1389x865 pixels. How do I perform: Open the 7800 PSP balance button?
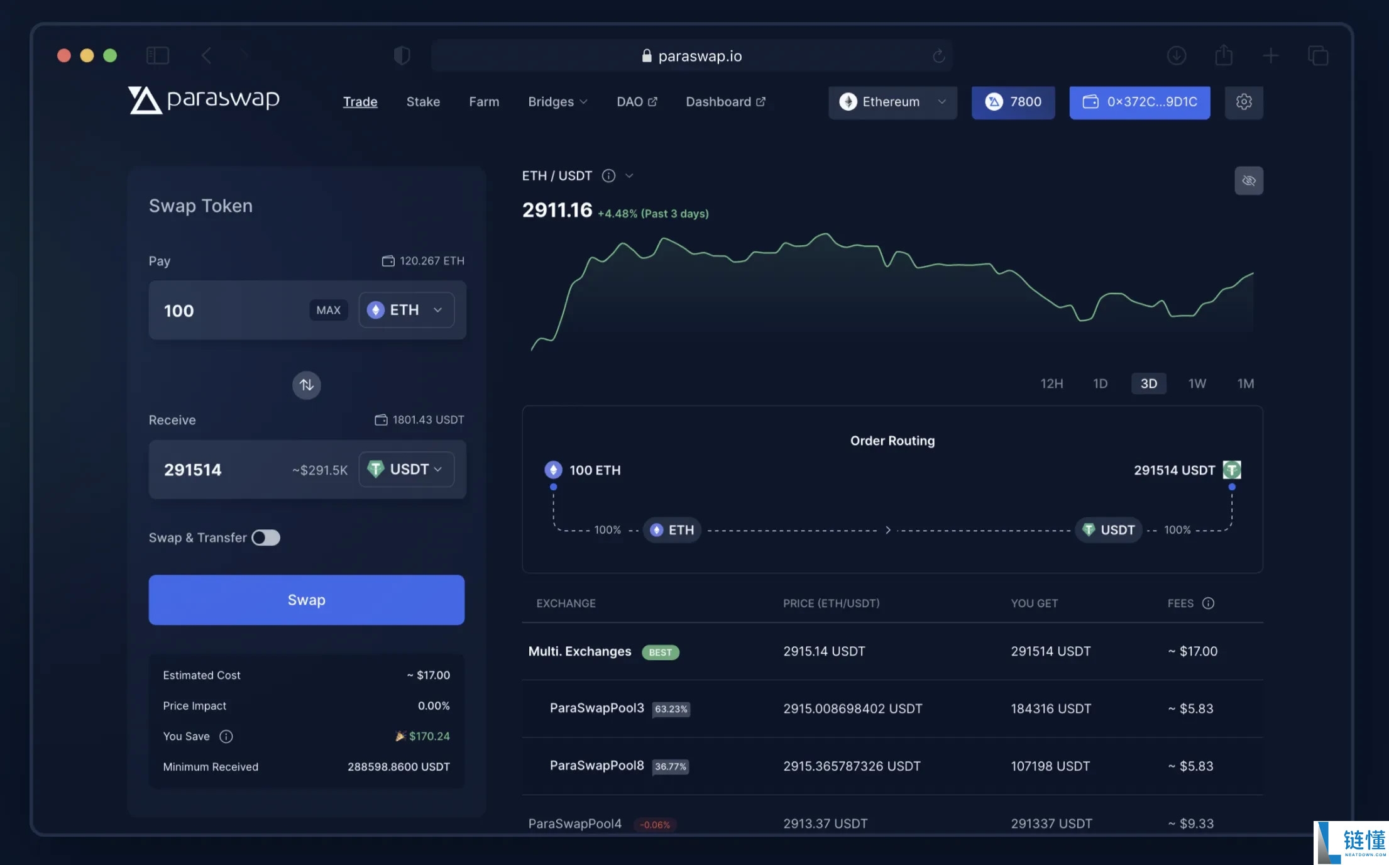pyautogui.click(x=1013, y=102)
